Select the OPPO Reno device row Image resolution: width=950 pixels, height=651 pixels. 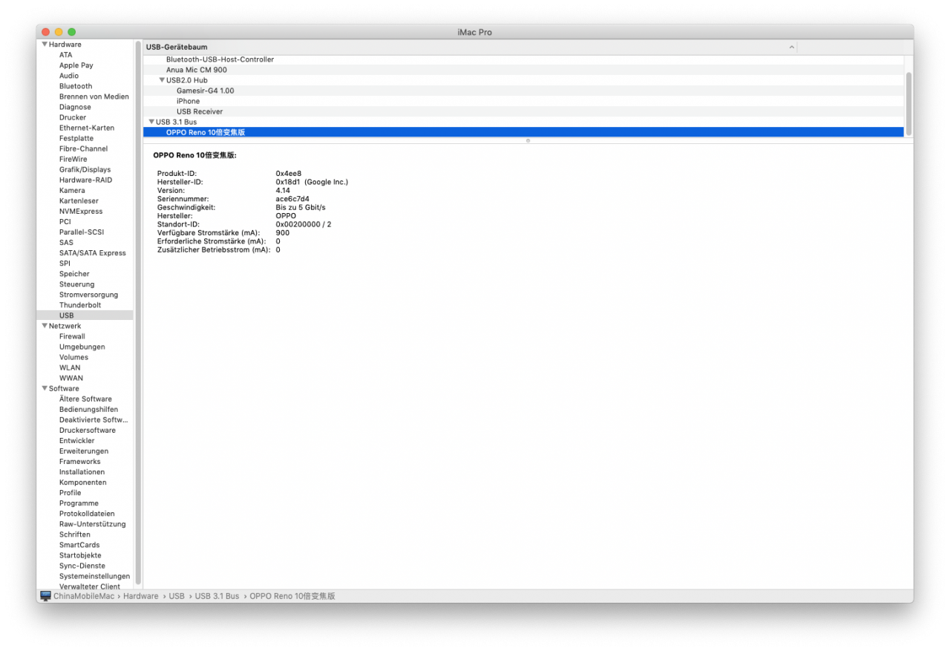pos(523,132)
